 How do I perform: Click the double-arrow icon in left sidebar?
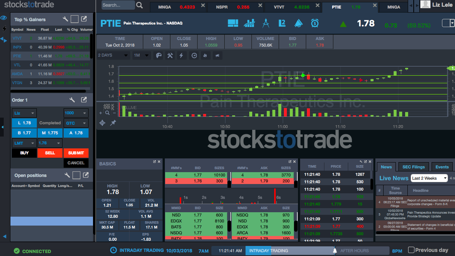(3, 39)
